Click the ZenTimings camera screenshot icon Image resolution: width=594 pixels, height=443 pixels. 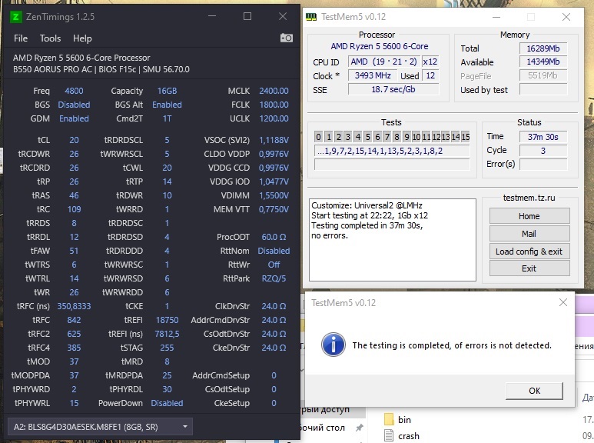point(287,38)
